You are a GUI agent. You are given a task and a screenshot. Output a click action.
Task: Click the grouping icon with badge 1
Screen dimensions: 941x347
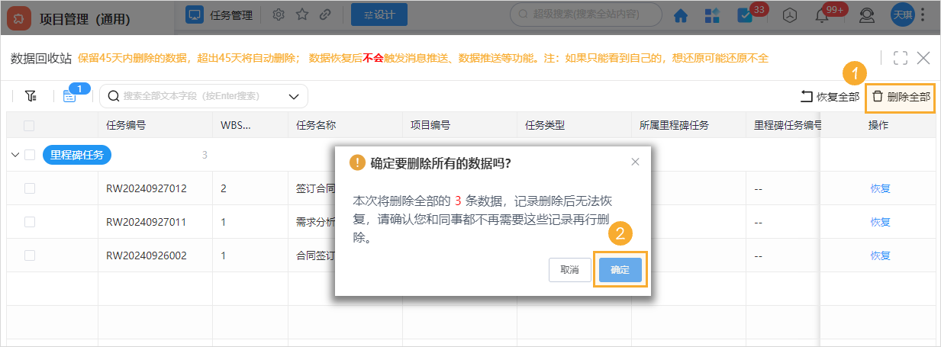[69, 97]
